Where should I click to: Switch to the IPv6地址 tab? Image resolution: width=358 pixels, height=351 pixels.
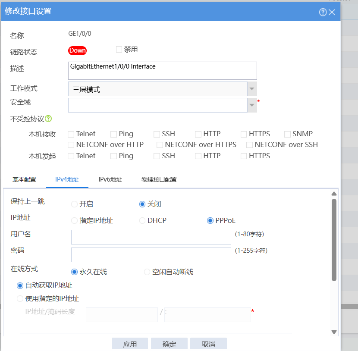point(110,179)
